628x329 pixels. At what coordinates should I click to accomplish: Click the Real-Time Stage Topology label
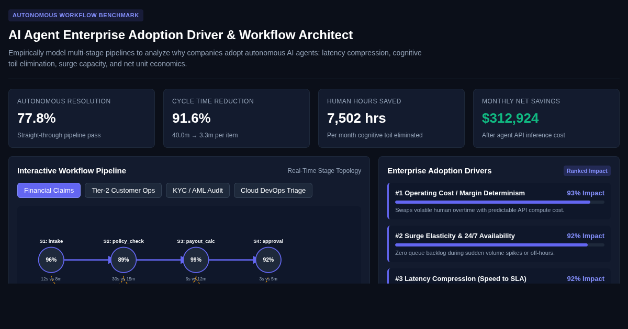click(x=324, y=171)
